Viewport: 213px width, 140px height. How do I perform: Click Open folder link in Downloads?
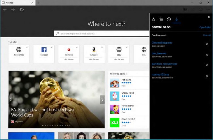click(x=205, y=27)
